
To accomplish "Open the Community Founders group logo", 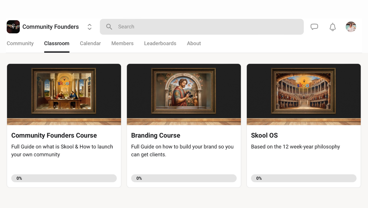I will [13, 27].
